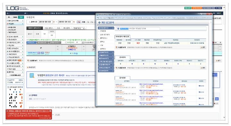The height and width of the screenshot is (126, 231).
Task: Open the first naver.com entry in the popup list
Action: tap(119, 84)
